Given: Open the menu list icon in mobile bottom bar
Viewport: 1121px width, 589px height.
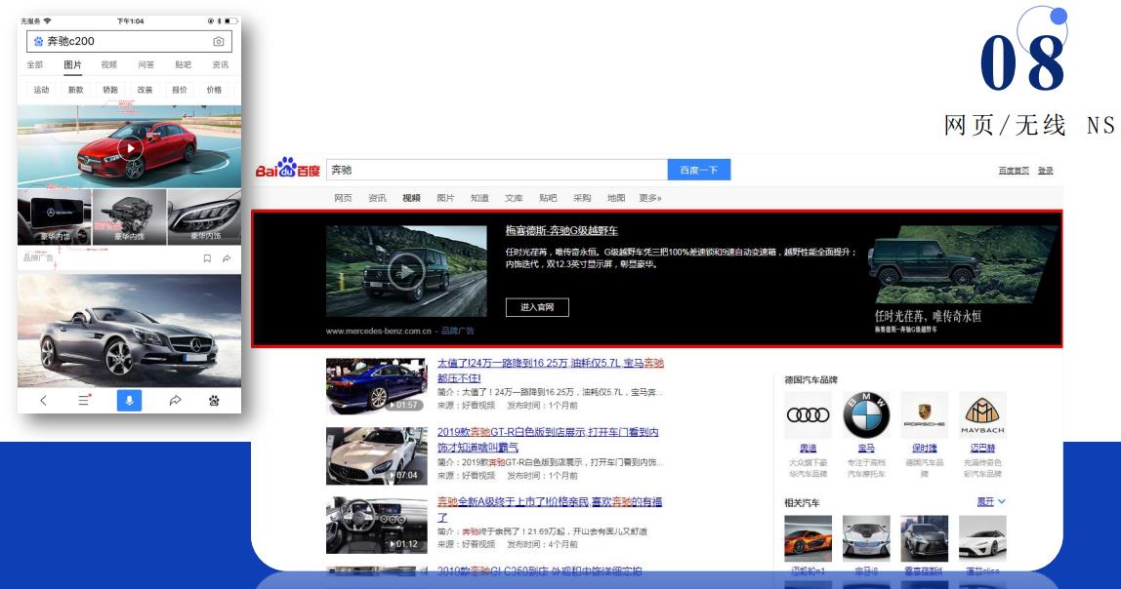Looking at the screenshot, I should pyautogui.click(x=84, y=401).
